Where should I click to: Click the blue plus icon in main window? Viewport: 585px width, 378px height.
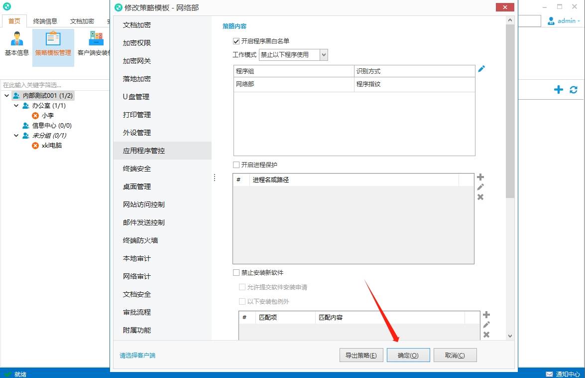tap(559, 90)
